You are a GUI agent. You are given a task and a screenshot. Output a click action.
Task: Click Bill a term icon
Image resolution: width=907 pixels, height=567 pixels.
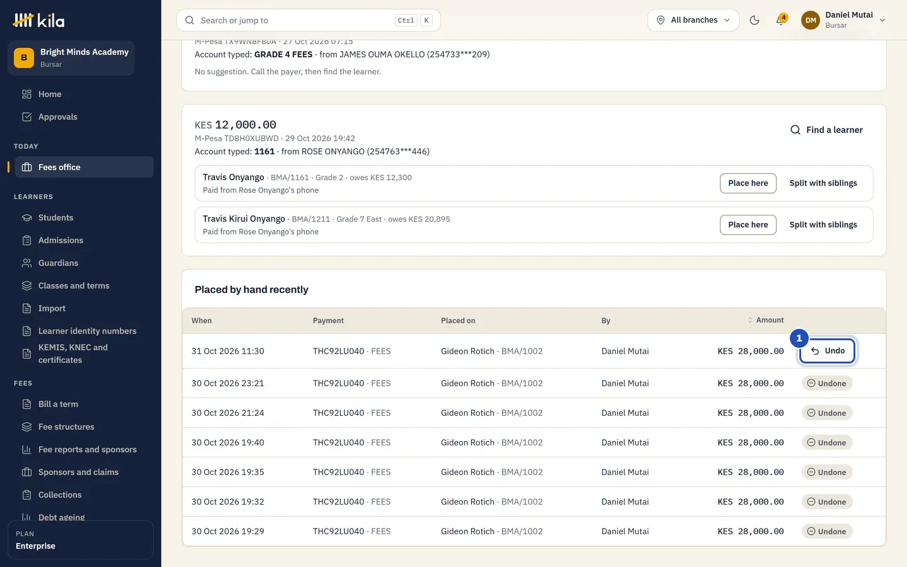tap(26, 404)
